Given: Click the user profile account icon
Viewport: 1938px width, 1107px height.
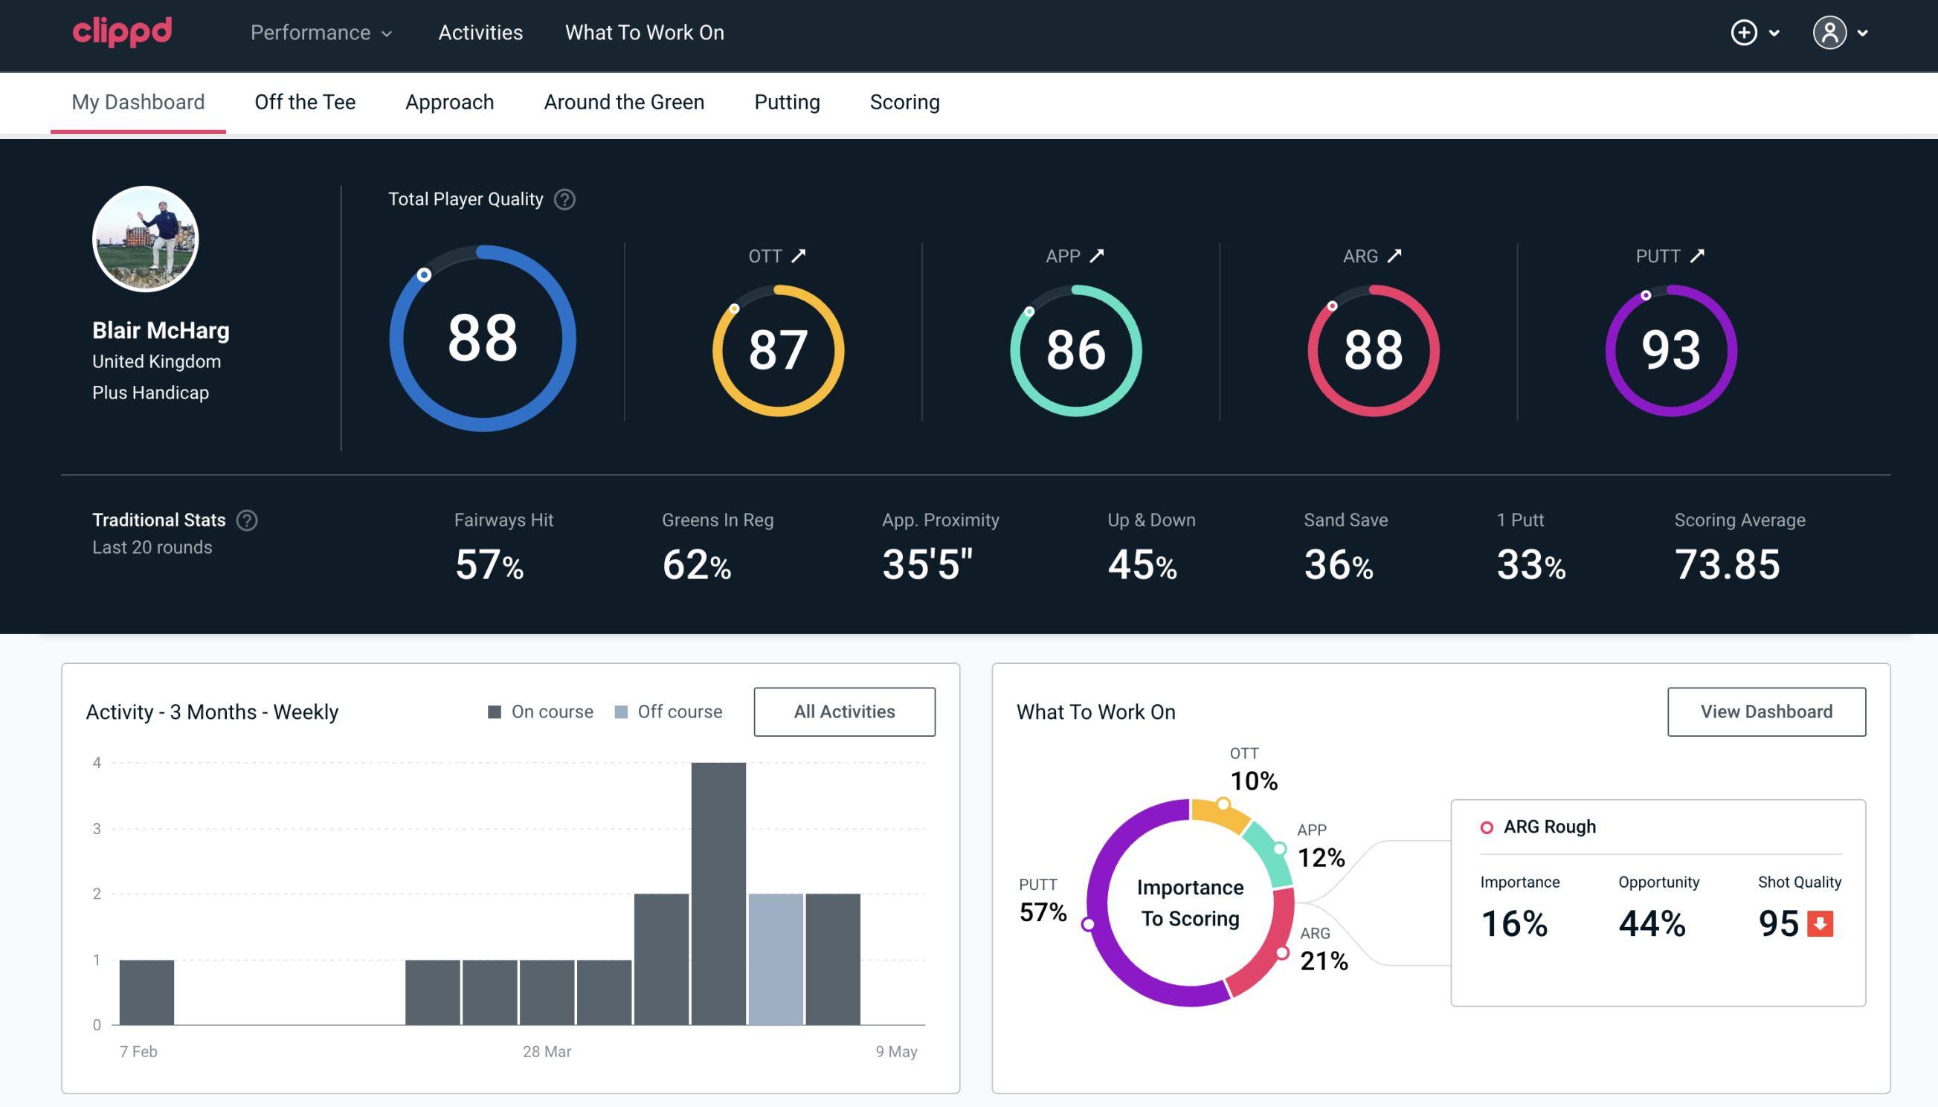Looking at the screenshot, I should tap(1830, 33).
